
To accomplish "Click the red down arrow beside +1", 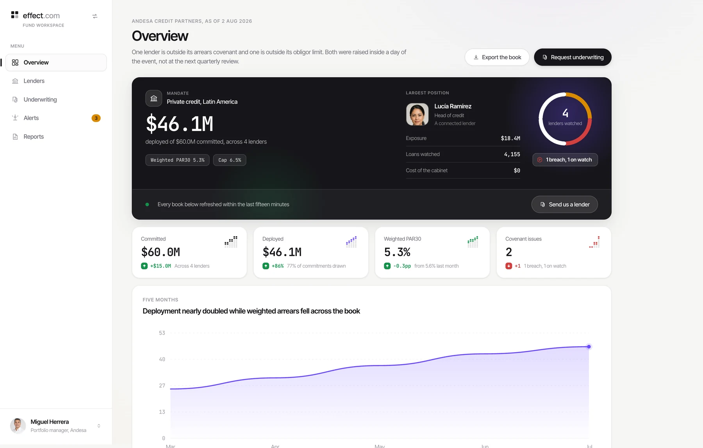I will (x=509, y=266).
